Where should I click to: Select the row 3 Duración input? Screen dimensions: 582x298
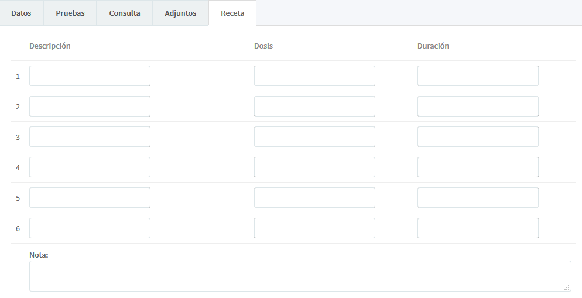(478, 137)
